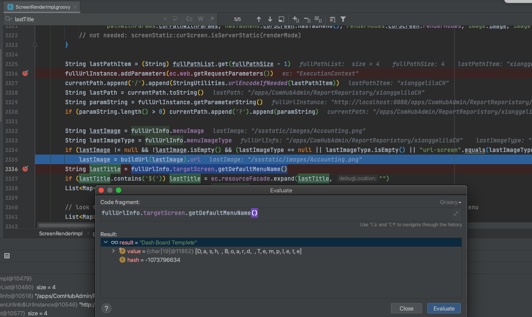Image resolution: width=532 pixels, height=317 pixels.
Task: Click urlEncodeIfNeeded method on line 2327
Action: point(258,83)
